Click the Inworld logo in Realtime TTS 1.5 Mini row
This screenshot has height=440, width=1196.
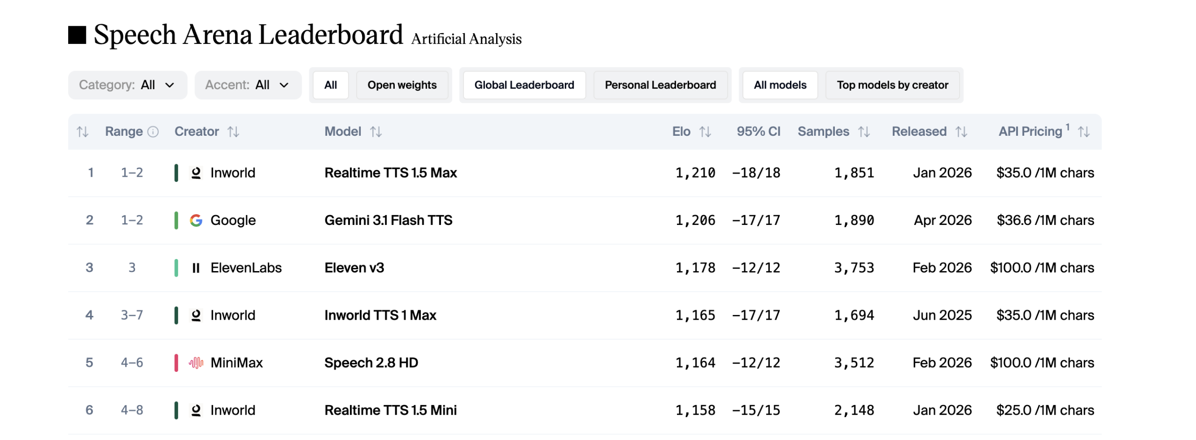196,410
